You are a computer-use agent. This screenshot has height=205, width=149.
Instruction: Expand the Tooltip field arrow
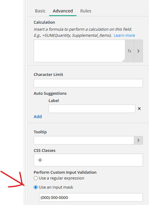coord(138,140)
